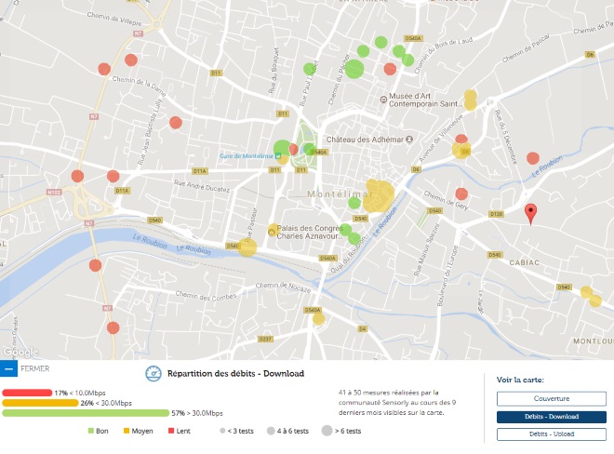Image resolution: width=614 pixels, height=454 pixels.
Task: Click the red dot on Chemin de Géry
Action: coord(461,194)
